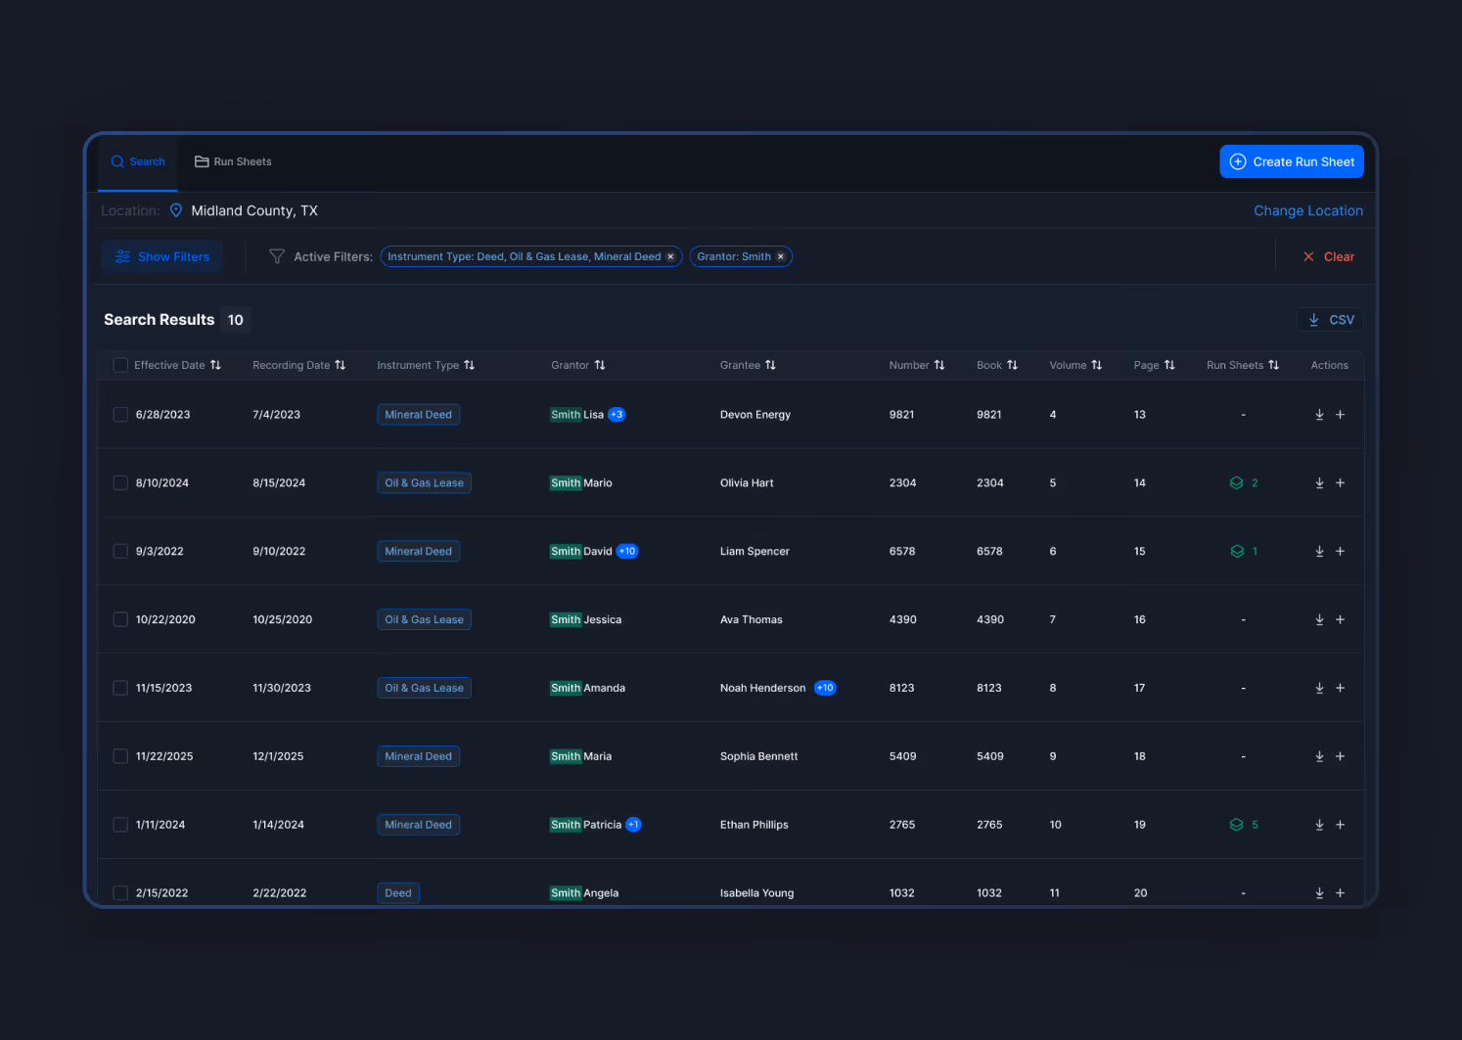The height and width of the screenshot is (1040, 1462).
Task: Expand the +3 grantors badge for Smith Lisa
Action: (x=617, y=415)
